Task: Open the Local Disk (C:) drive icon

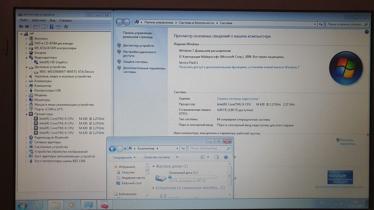Action: pos(161,178)
